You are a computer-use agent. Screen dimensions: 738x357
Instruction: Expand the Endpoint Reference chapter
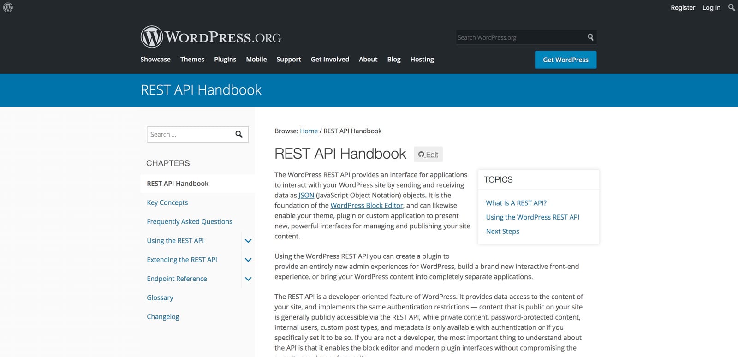[248, 279]
